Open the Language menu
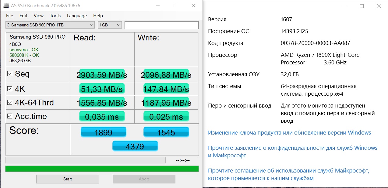388x188 pixels. pos(77,16)
